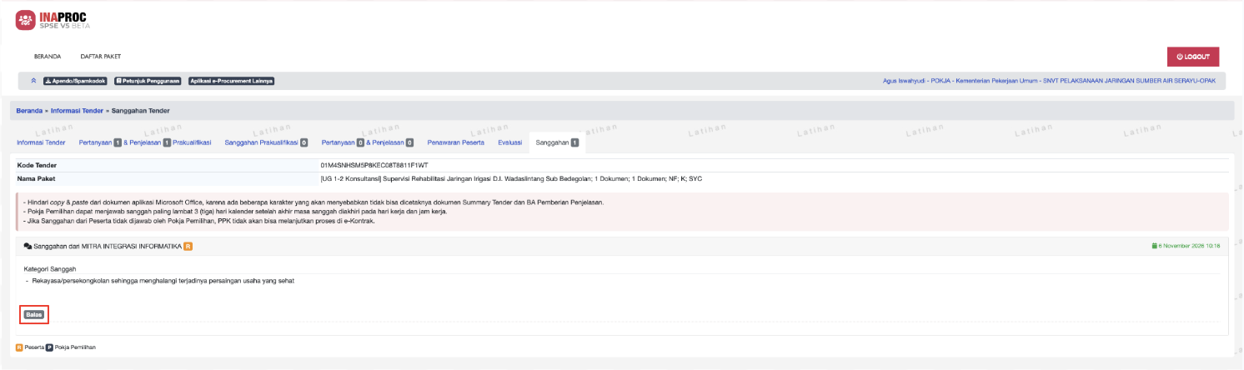Image resolution: width=1244 pixels, height=370 pixels.
Task: Click the Nama Paket label
Action: pyautogui.click(x=36, y=178)
